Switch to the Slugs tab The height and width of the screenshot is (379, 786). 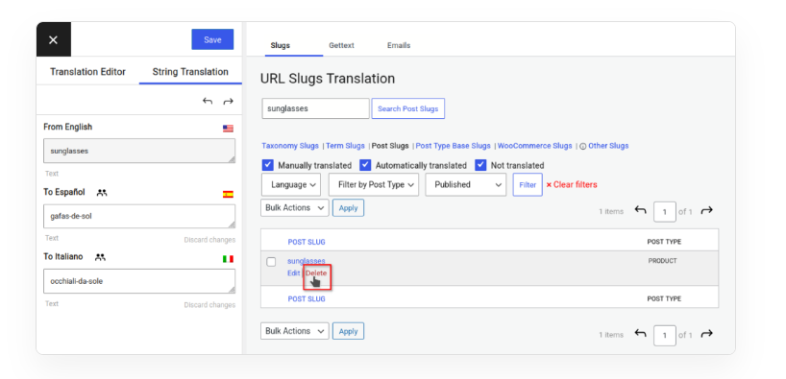tap(281, 45)
